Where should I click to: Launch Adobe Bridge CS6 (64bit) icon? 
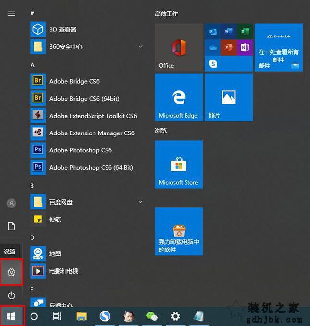(38, 98)
